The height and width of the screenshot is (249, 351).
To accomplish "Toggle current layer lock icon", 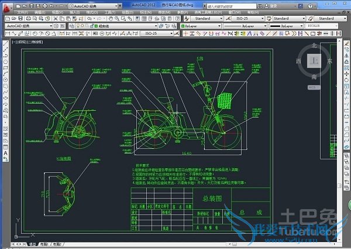I will point(92,26).
